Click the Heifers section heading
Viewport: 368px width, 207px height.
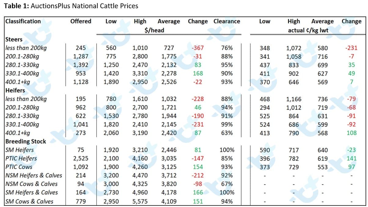coord(15,90)
